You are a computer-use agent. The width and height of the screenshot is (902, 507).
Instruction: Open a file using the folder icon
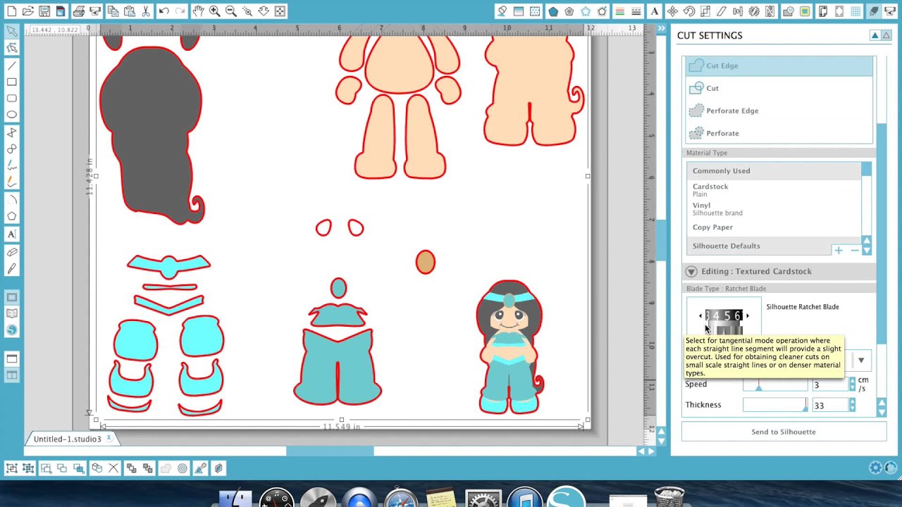pyautogui.click(x=28, y=11)
